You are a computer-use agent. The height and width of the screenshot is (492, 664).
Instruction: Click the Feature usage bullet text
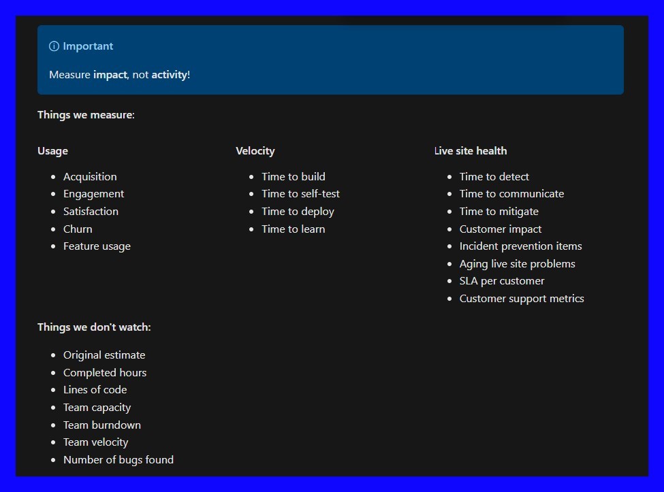[97, 246]
